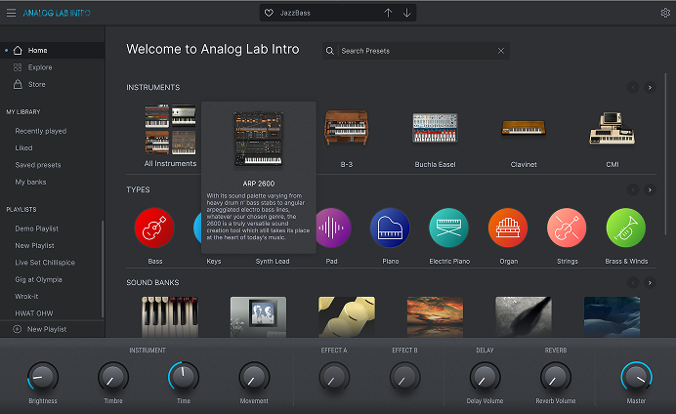The width and height of the screenshot is (676, 414).
Task: Click the Master volume knob
Action: click(x=636, y=376)
